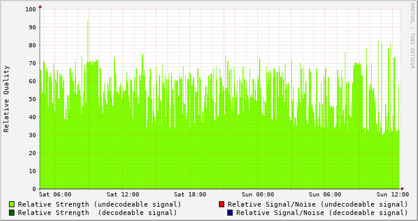Click the Sat 12:00 time axis label
The width and height of the screenshot is (418, 221).
(123, 195)
